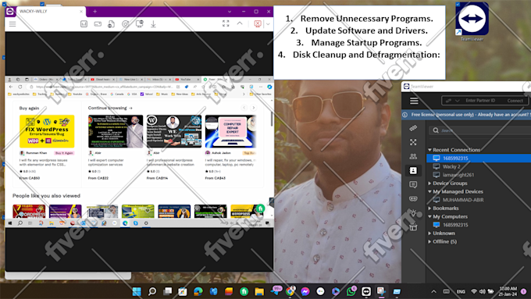The height and width of the screenshot is (299, 531).
Task: Open the hamburger menu in the WACKY-WILLY session toolbar
Action: pyautogui.click(x=12, y=24)
